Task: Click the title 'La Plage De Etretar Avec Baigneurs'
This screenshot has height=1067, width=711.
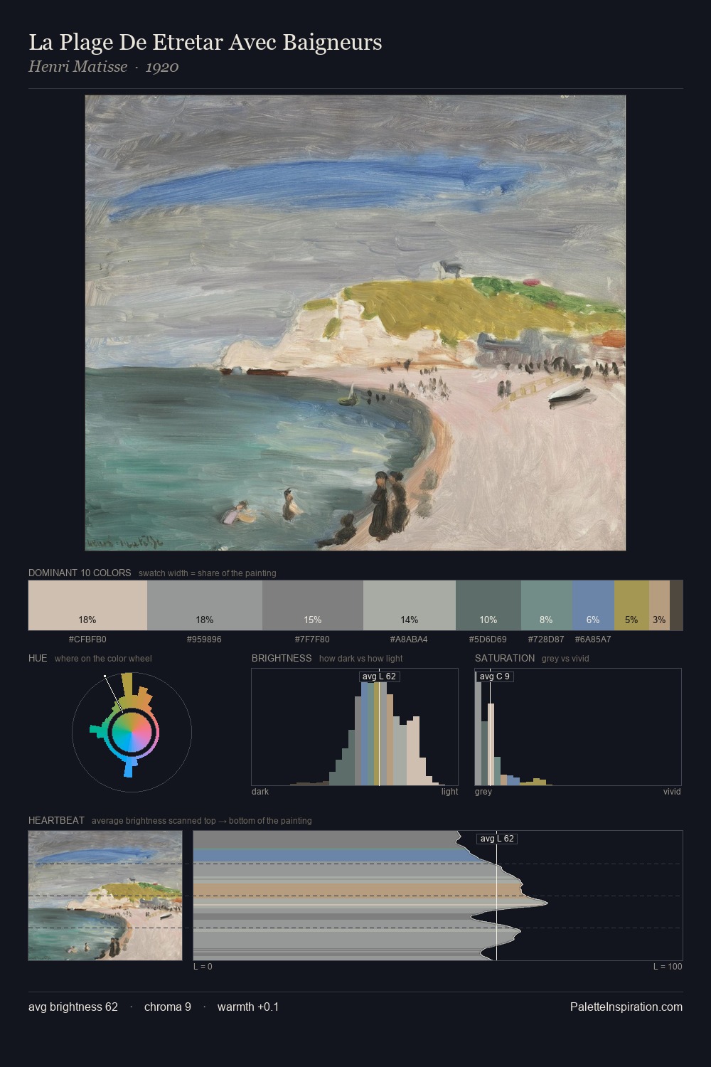Action: pos(205,43)
